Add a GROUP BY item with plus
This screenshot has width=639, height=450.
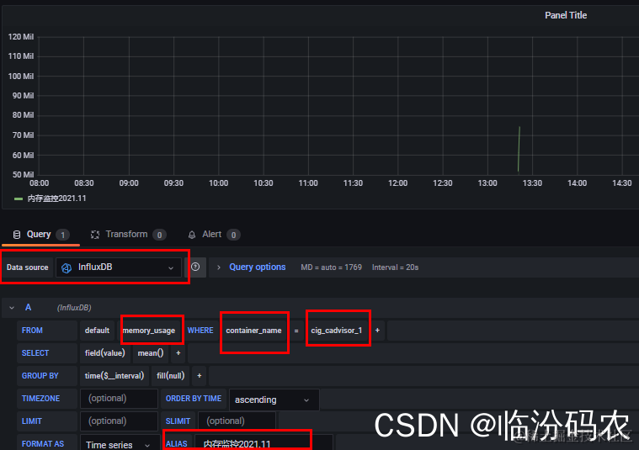point(200,376)
